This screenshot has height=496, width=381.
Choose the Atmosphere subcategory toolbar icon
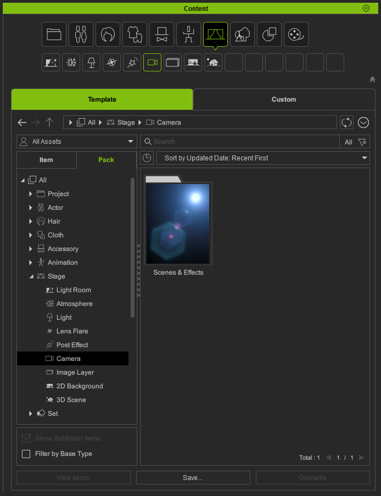[x=71, y=62]
